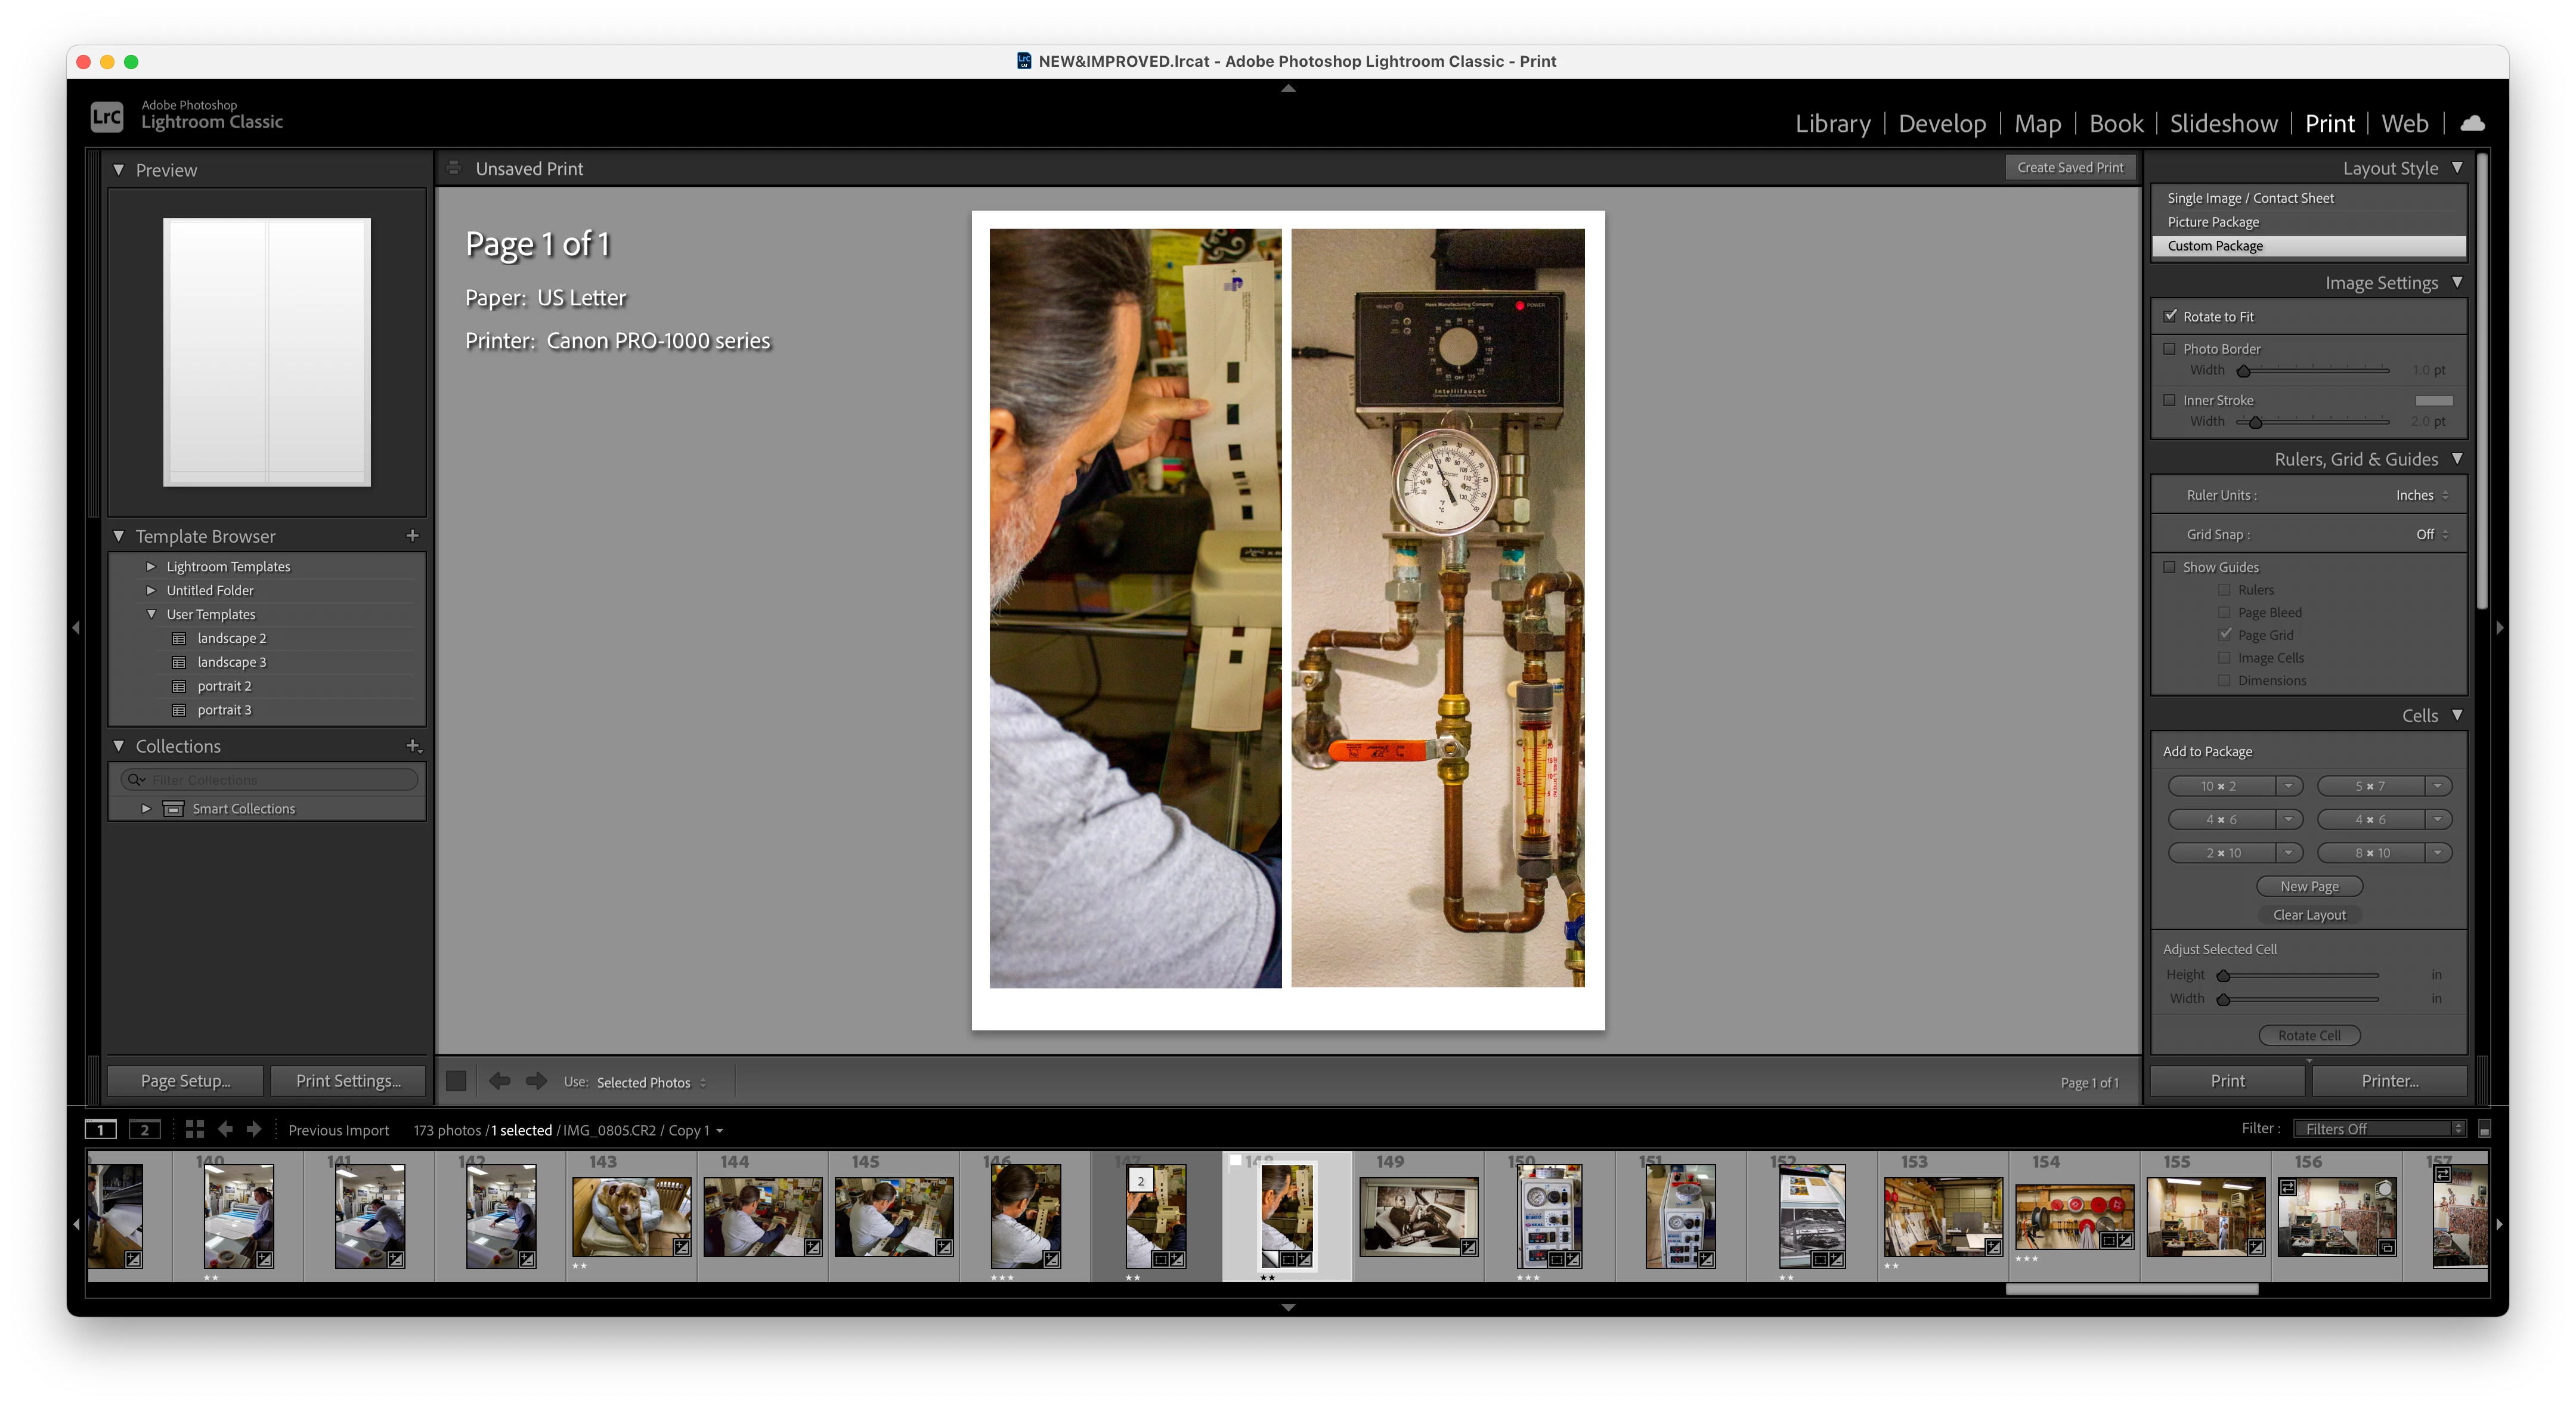
Task: Click filmstrip back navigation arrow
Action: pos(226,1129)
